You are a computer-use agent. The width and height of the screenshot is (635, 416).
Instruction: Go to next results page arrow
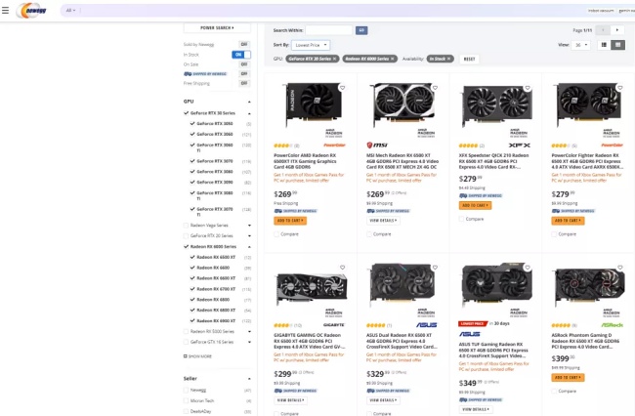pyautogui.click(x=617, y=30)
